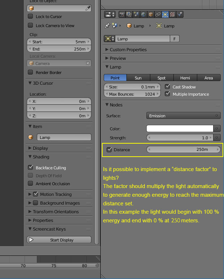Open the Scene properties tab icon

[136, 14]
